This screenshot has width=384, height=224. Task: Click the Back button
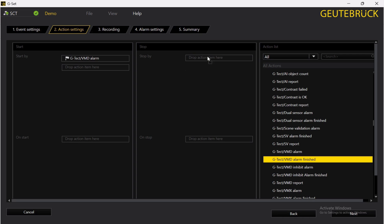coord(293,214)
